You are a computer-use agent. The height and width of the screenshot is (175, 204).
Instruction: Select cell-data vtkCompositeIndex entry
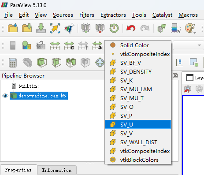click(x=138, y=151)
